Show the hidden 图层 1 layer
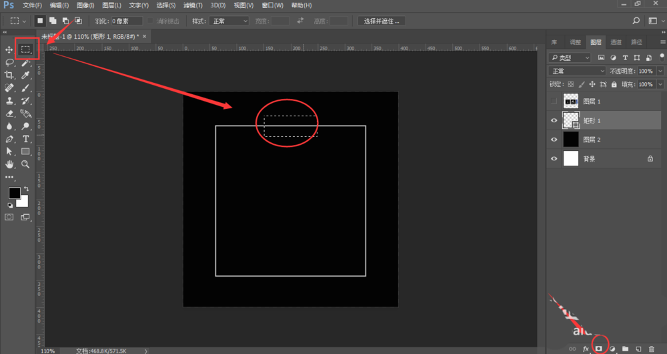Viewport: 667px width, 354px height. 553,102
